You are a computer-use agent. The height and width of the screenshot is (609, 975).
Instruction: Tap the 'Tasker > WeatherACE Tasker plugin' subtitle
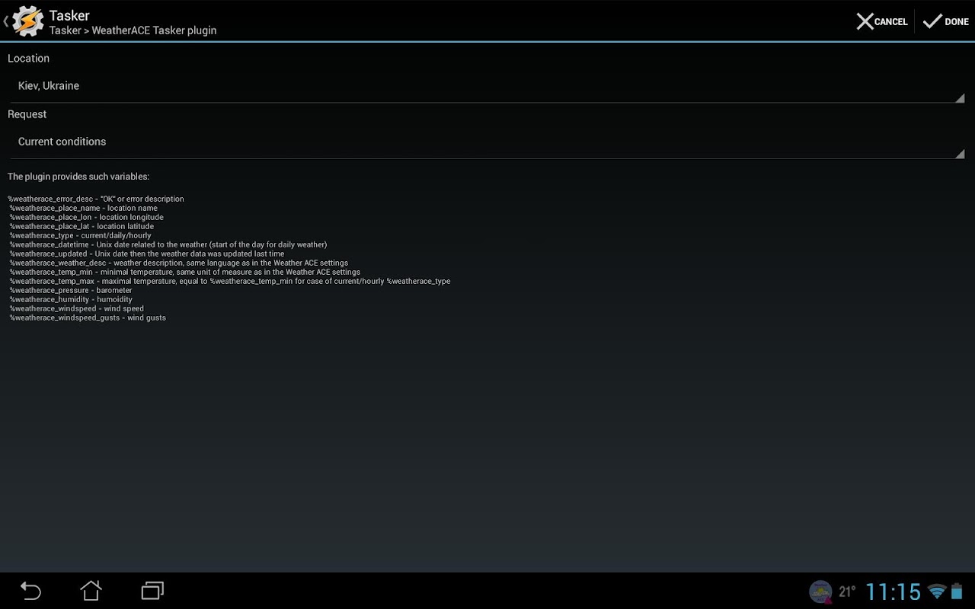click(133, 30)
